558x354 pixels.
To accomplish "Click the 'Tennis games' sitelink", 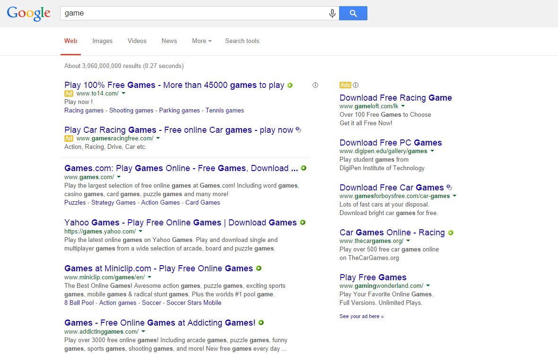I will pos(225,110).
